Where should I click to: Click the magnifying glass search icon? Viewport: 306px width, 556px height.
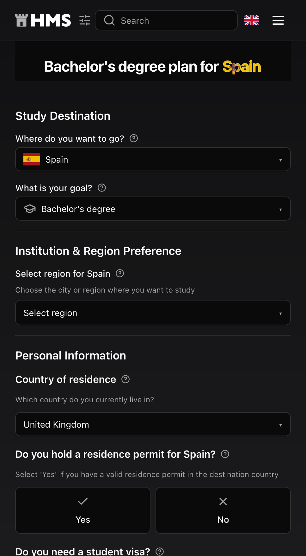click(x=109, y=20)
